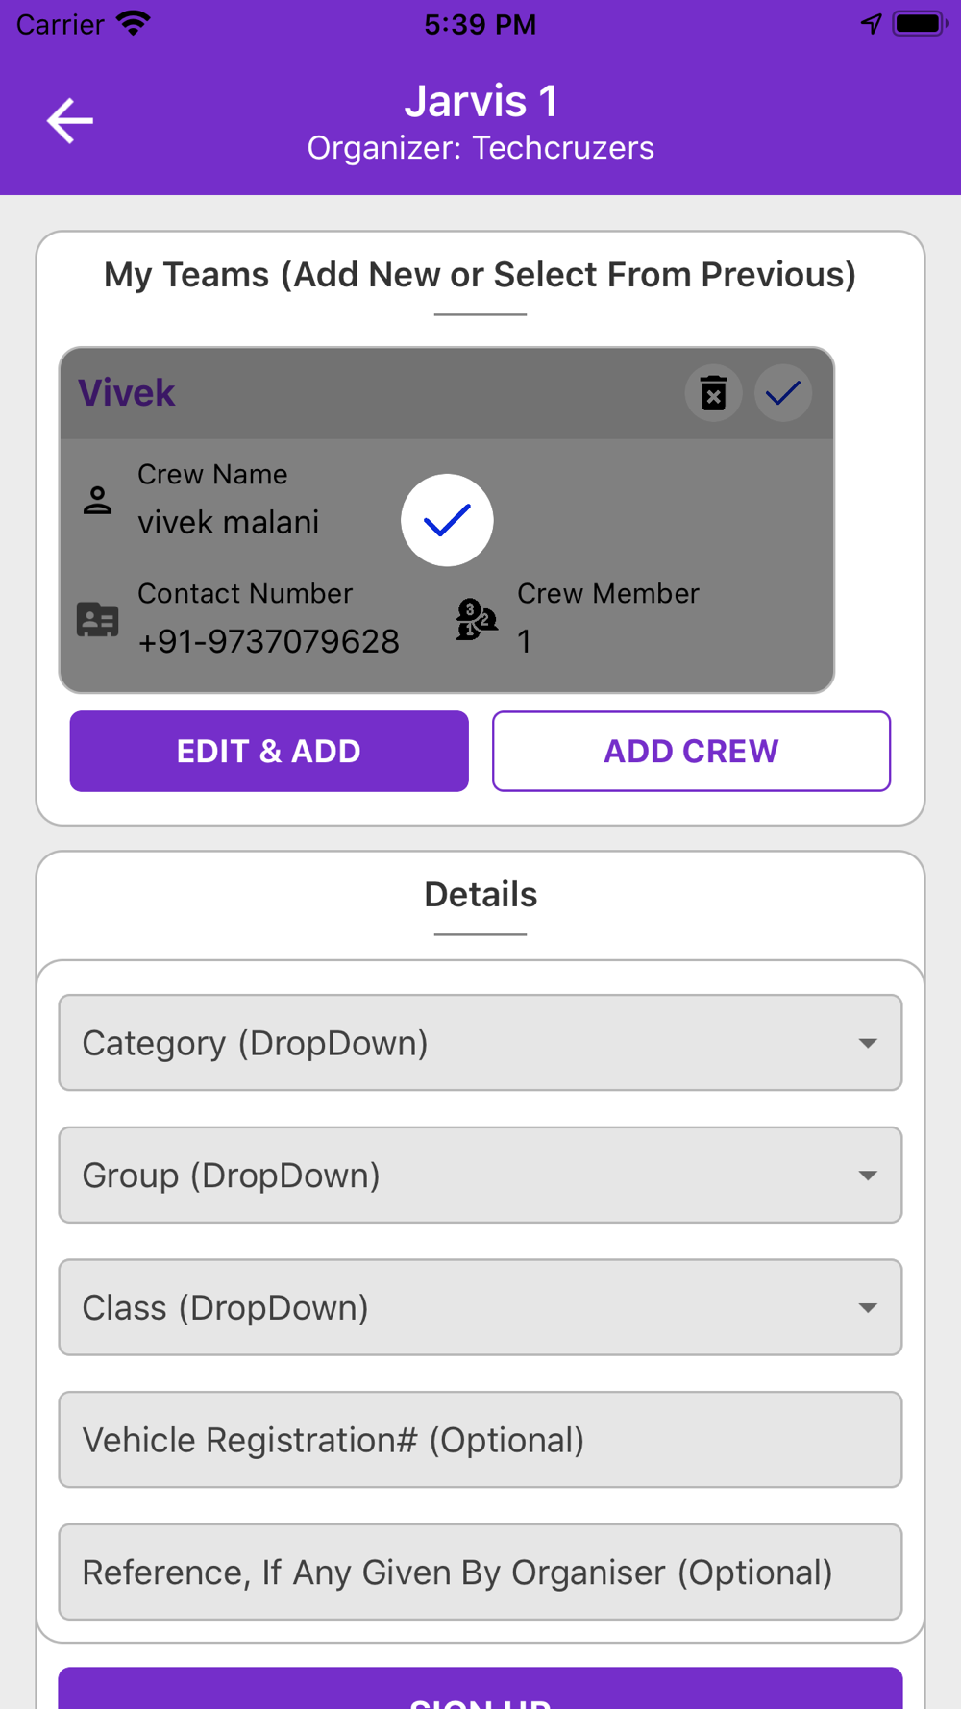
Task: Select the Vivek team name
Action: [x=127, y=393]
